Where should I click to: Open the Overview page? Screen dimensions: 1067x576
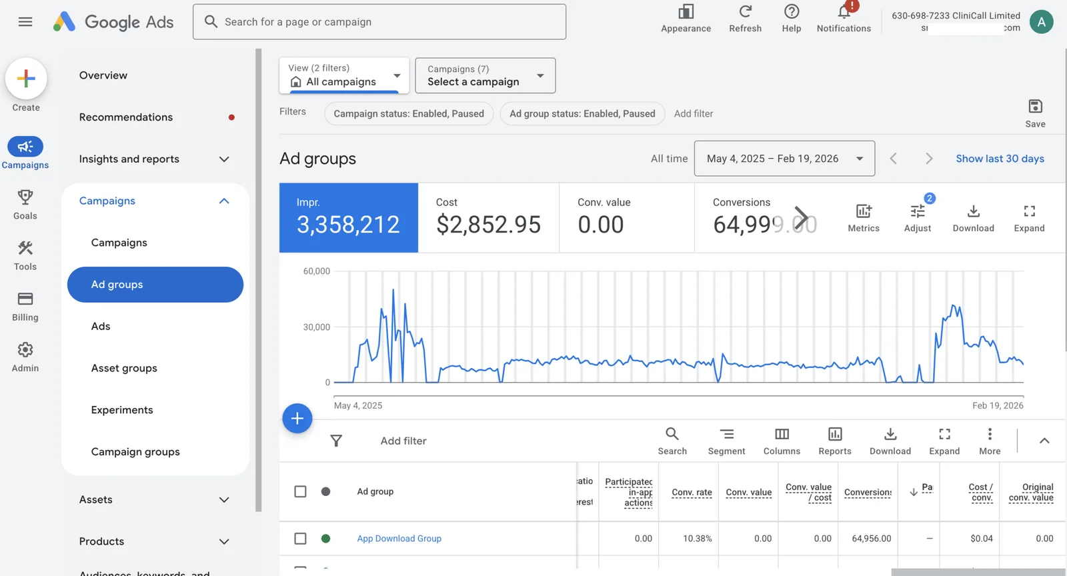point(103,75)
